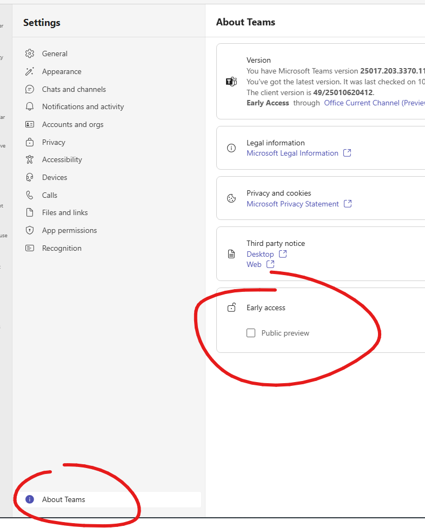
Task: Click the App permissions shield icon
Action: click(x=30, y=230)
